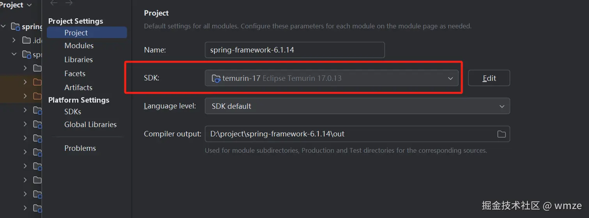Open the Artifacts settings page
Viewport: 589px width, 218px height.
[78, 87]
